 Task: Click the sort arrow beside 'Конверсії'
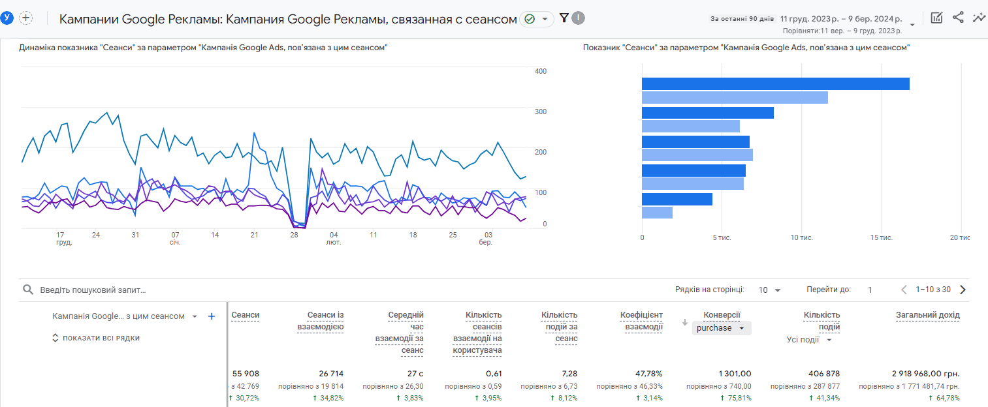coord(685,322)
